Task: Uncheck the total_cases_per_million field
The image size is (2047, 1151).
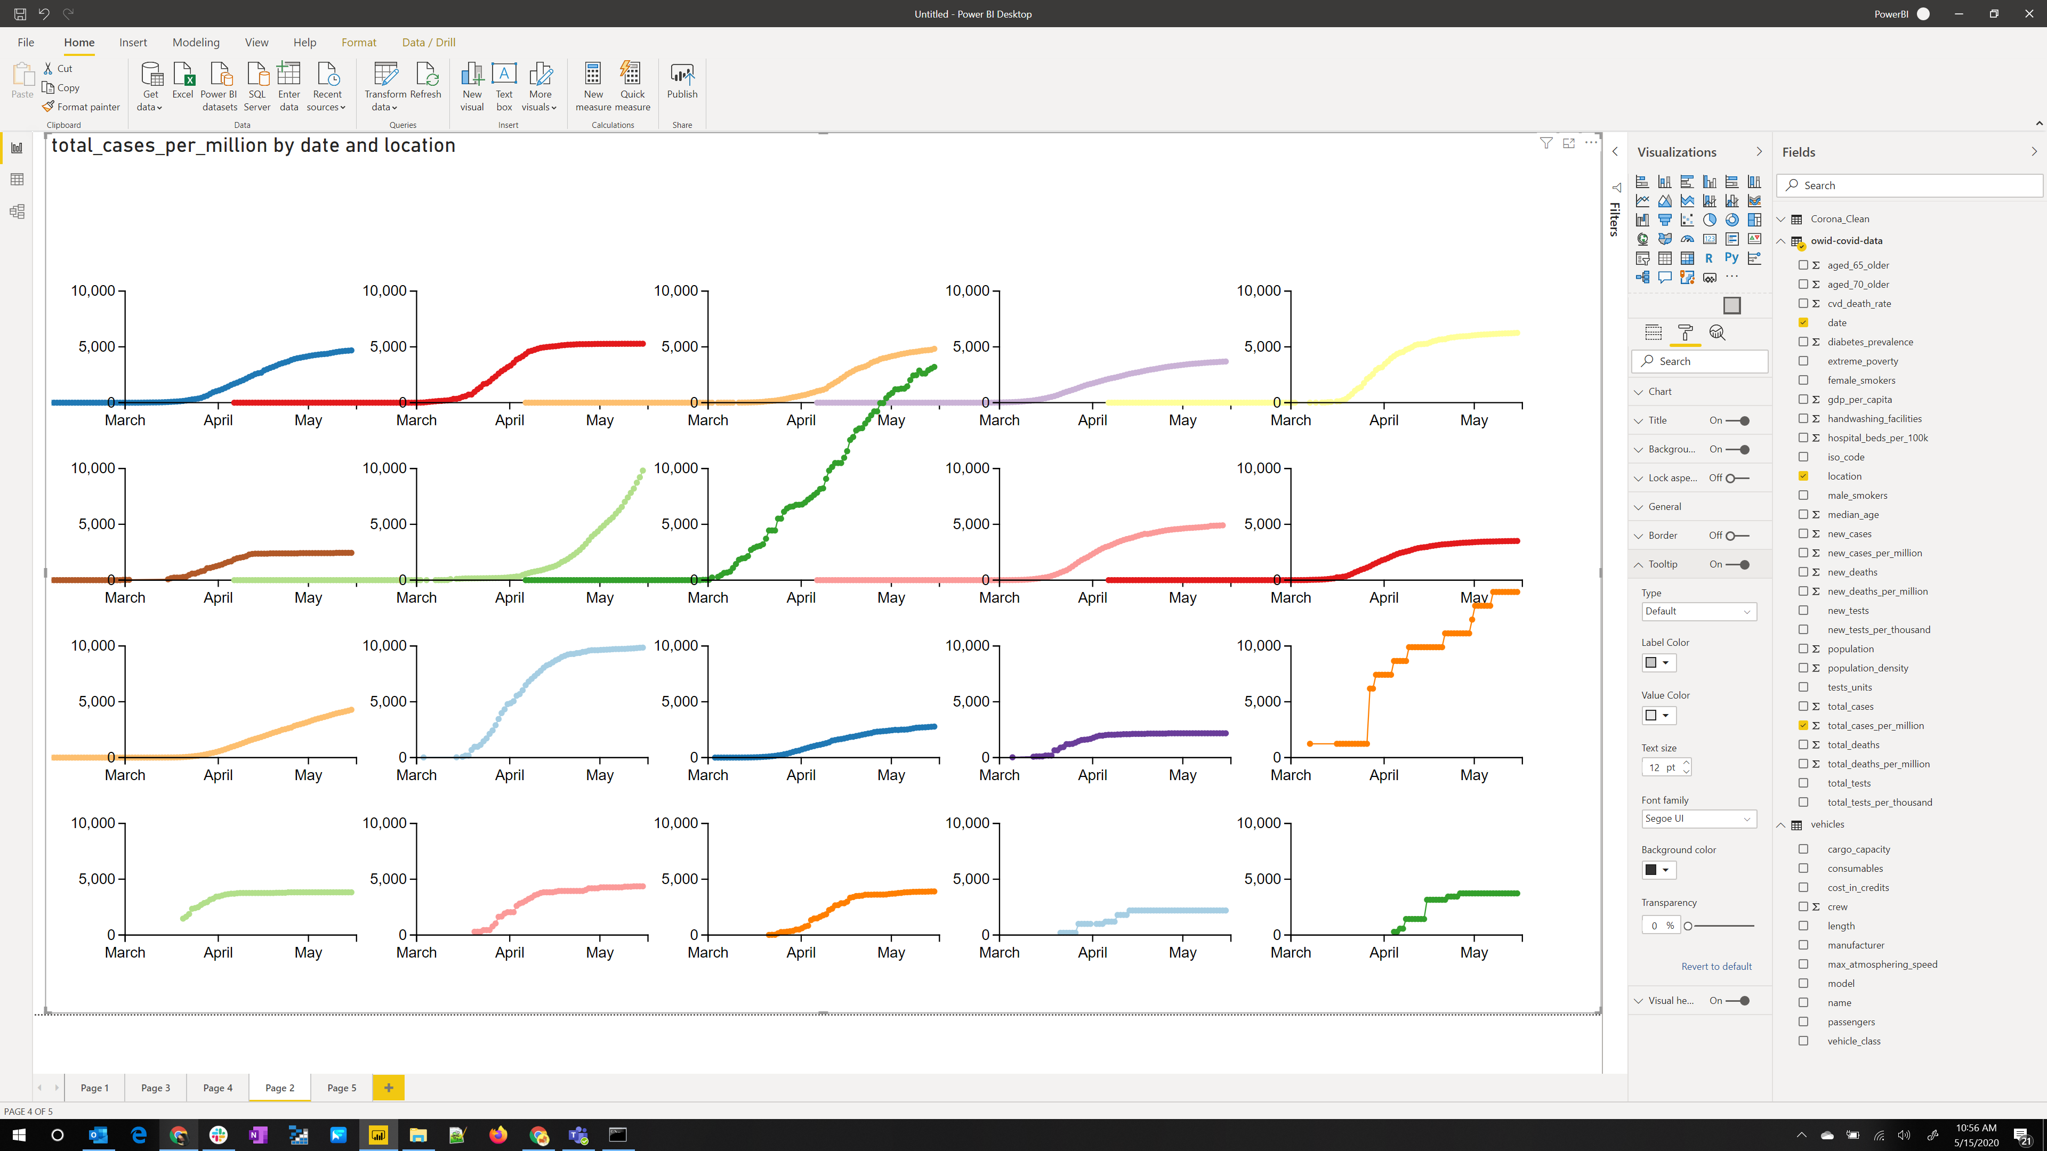Action: (1804, 725)
